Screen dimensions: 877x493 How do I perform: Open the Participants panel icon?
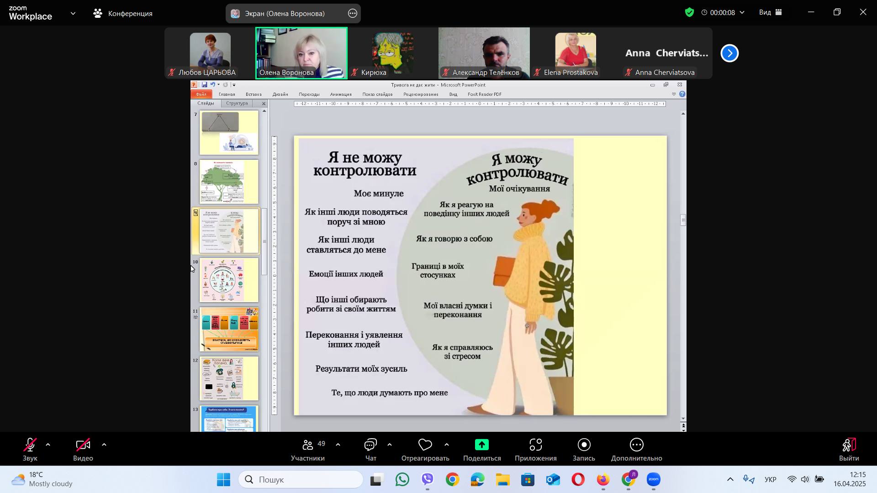click(x=307, y=445)
